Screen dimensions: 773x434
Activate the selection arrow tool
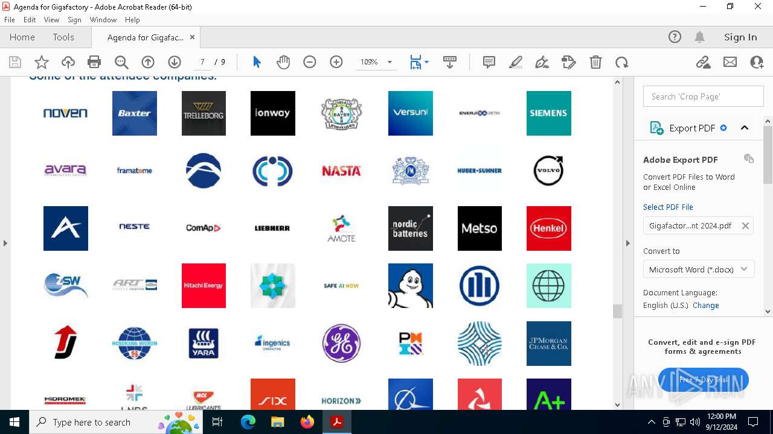[257, 62]
